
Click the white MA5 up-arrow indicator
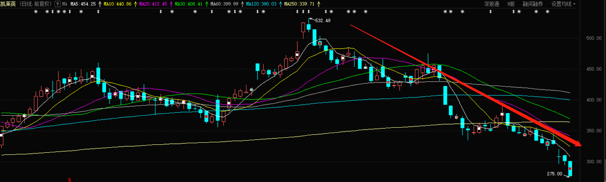pyautogui.click(x=99, y=4)
